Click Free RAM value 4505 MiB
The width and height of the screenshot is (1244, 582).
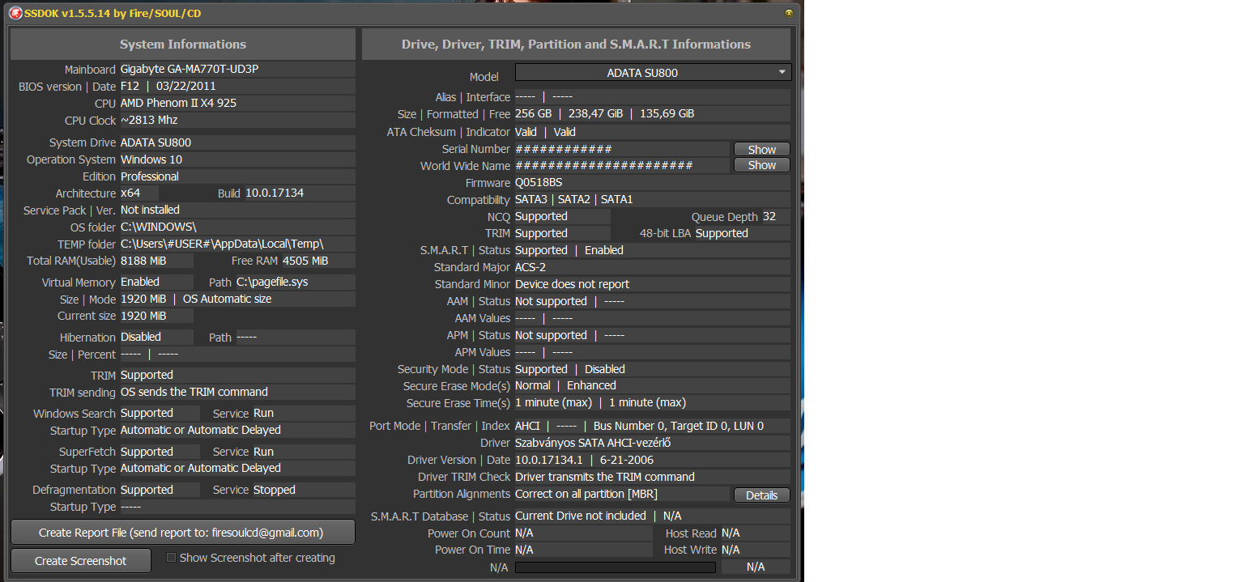(318, 261)
